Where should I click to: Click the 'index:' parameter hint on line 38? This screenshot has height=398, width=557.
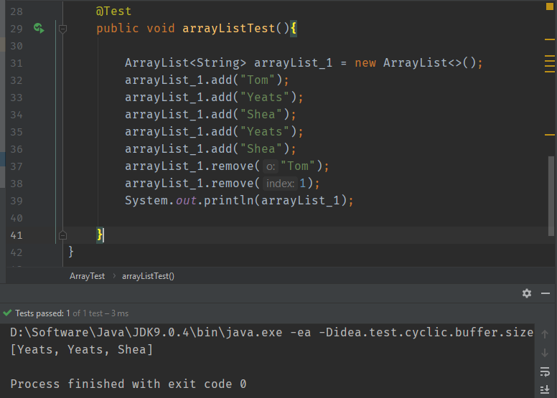280,183
